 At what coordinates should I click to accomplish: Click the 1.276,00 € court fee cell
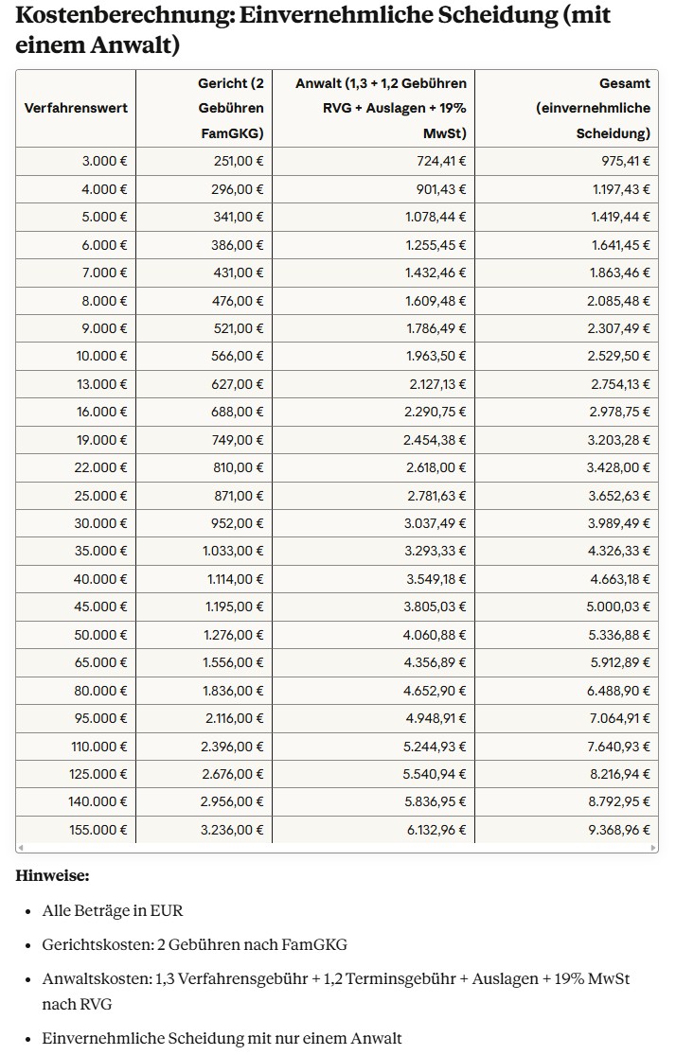pos(234,634)
